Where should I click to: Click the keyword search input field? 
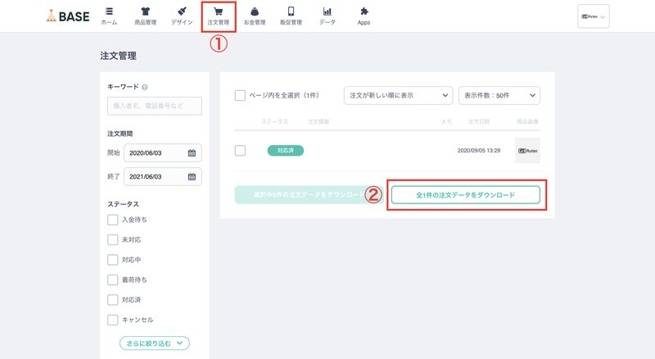(x=155, y=106)
